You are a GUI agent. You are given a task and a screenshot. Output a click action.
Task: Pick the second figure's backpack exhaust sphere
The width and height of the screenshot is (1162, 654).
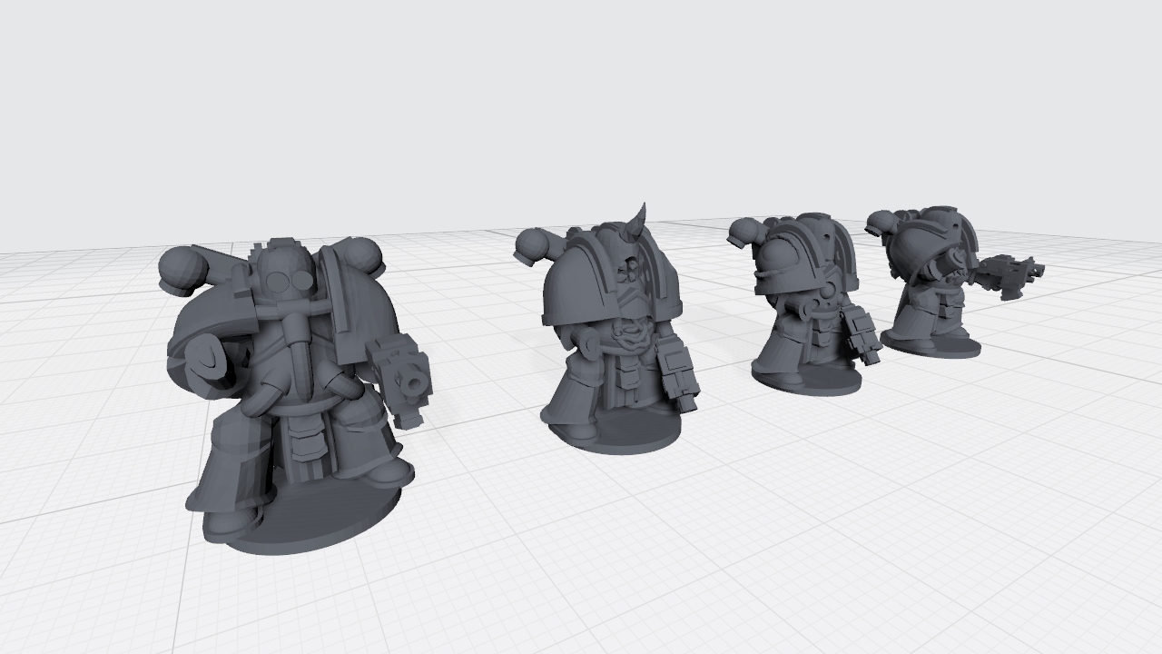coord(536,245)
